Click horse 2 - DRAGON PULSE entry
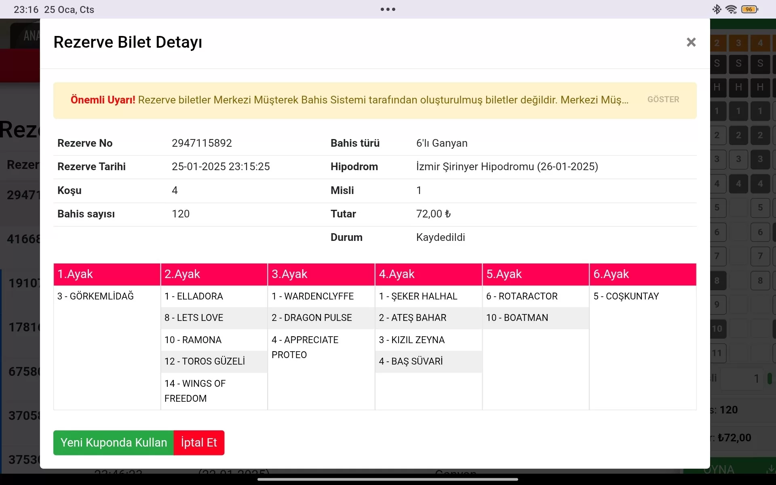The image size is (776, 485). pos(312,318)
